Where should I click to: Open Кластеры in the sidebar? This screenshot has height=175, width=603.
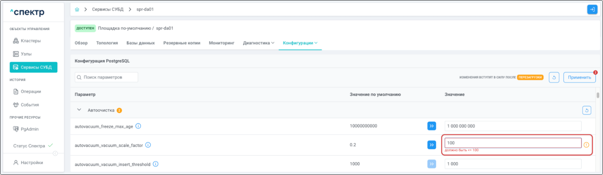tap(31, 41)
